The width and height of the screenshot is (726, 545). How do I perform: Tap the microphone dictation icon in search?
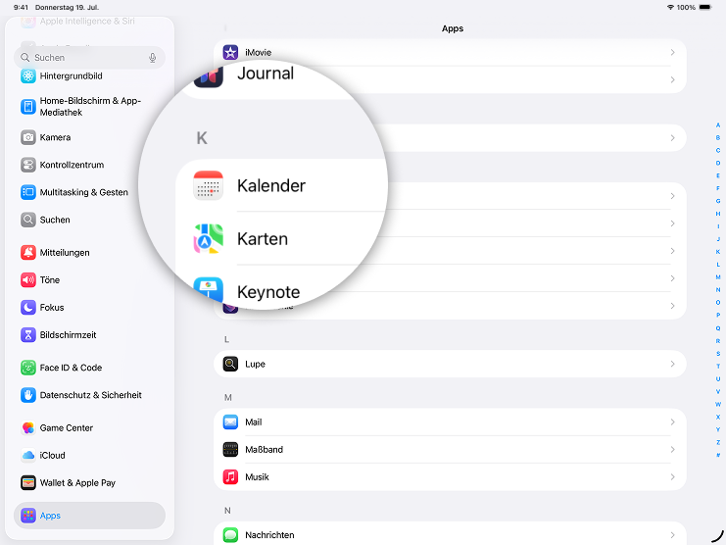pyautogui.click(x=153, y=58)
